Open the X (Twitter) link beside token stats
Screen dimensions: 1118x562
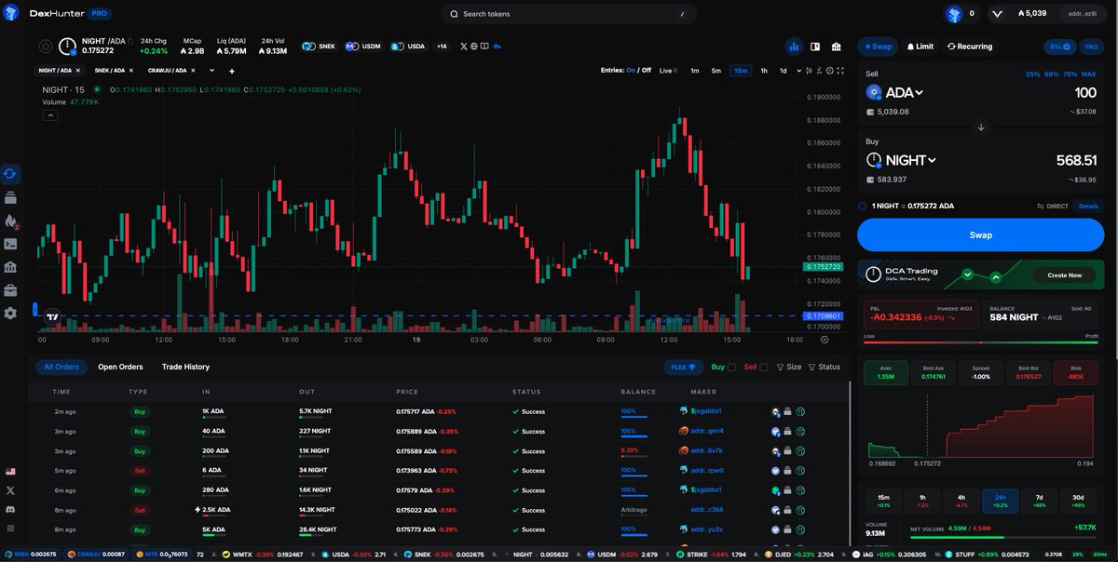(x=464, y=46)
